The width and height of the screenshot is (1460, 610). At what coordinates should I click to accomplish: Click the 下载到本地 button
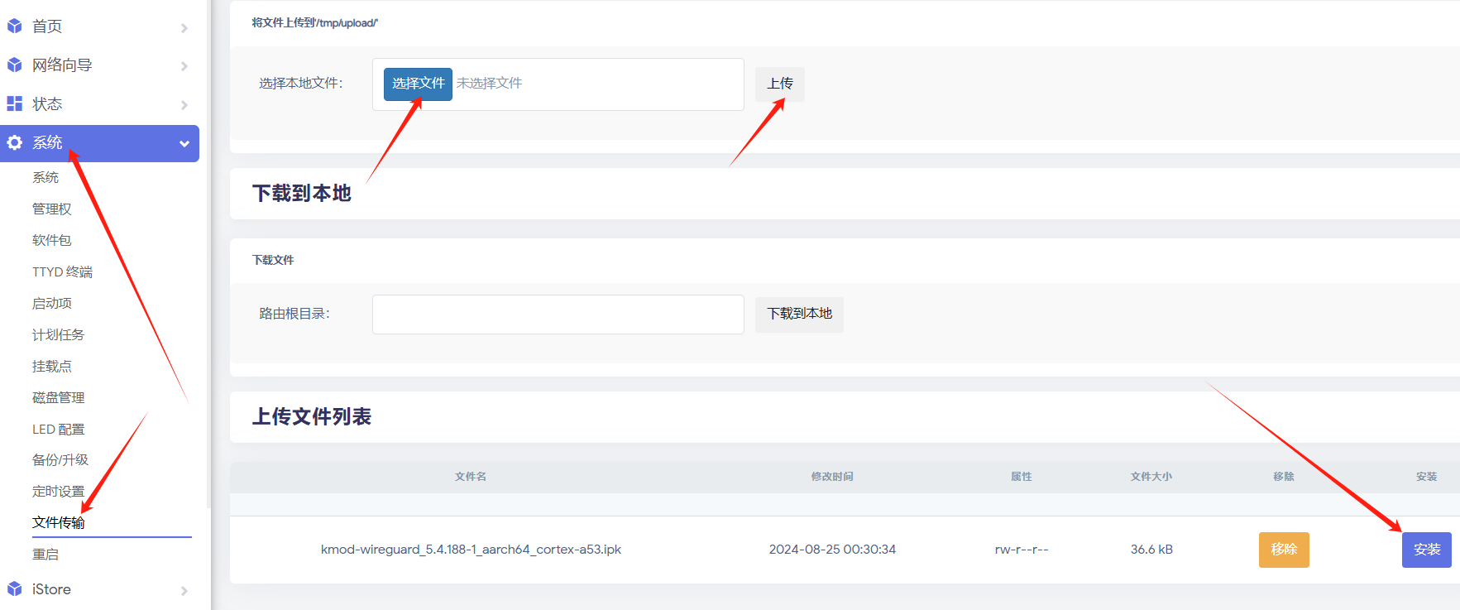point(799,315)
